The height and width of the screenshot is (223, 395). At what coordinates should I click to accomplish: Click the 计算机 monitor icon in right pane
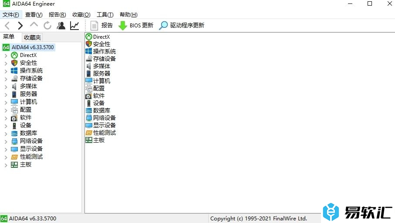point(89,81)
